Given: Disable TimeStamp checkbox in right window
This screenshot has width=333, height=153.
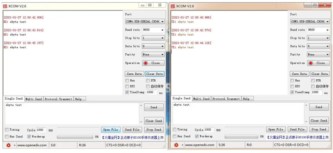Looking at the screenshot, I should 292,92.
